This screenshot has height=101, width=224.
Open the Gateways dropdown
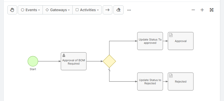pyautogui.click(x=58, y=10)
